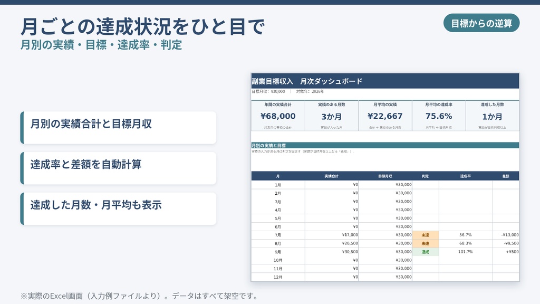
Task: Click the 年間の実績合計 card label
Action: pos(278,104)
